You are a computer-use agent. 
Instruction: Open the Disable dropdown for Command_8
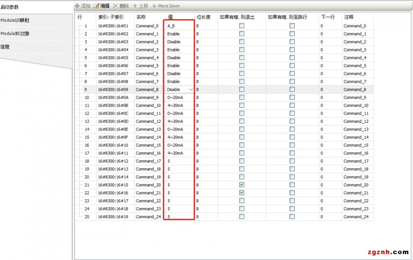click(x=191, y=90)
